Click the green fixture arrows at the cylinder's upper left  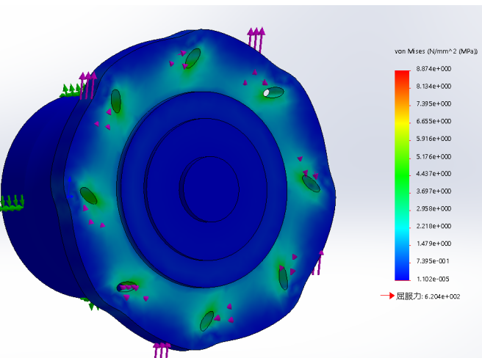tap(71, 91)
